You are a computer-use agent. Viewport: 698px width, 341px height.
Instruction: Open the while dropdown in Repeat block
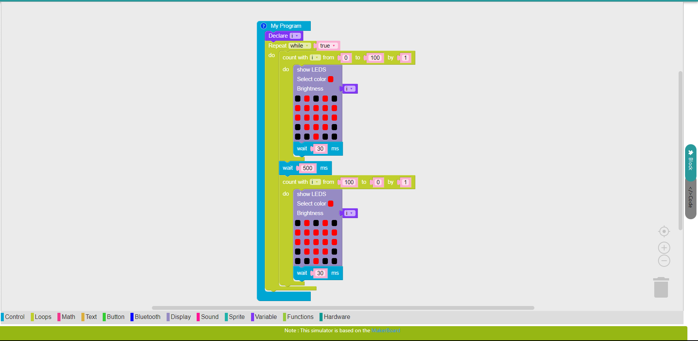[x=299, y=46]
